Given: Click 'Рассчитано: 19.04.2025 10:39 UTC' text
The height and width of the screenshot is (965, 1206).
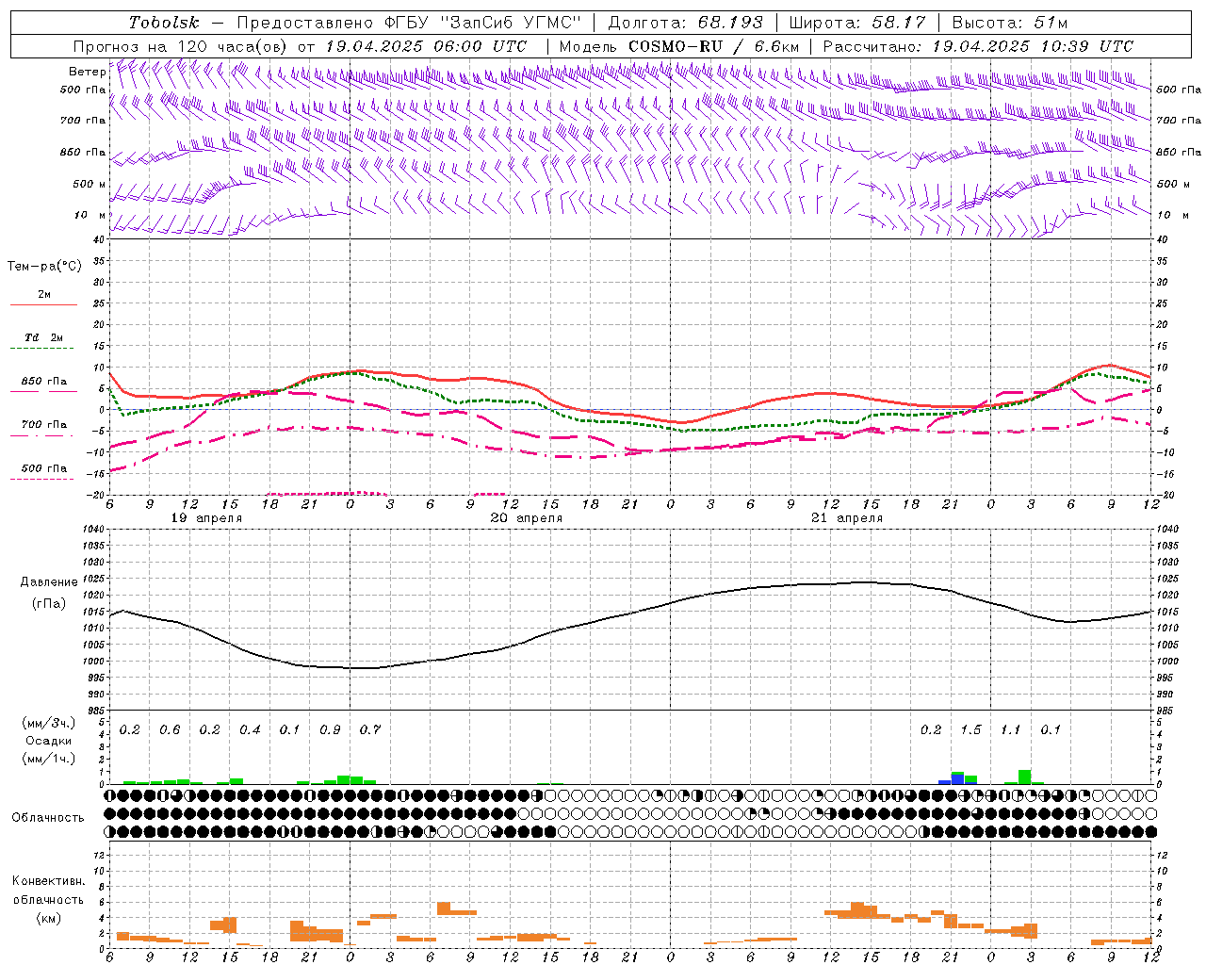Looking at the screenshot, I should (x=978, y=46).
